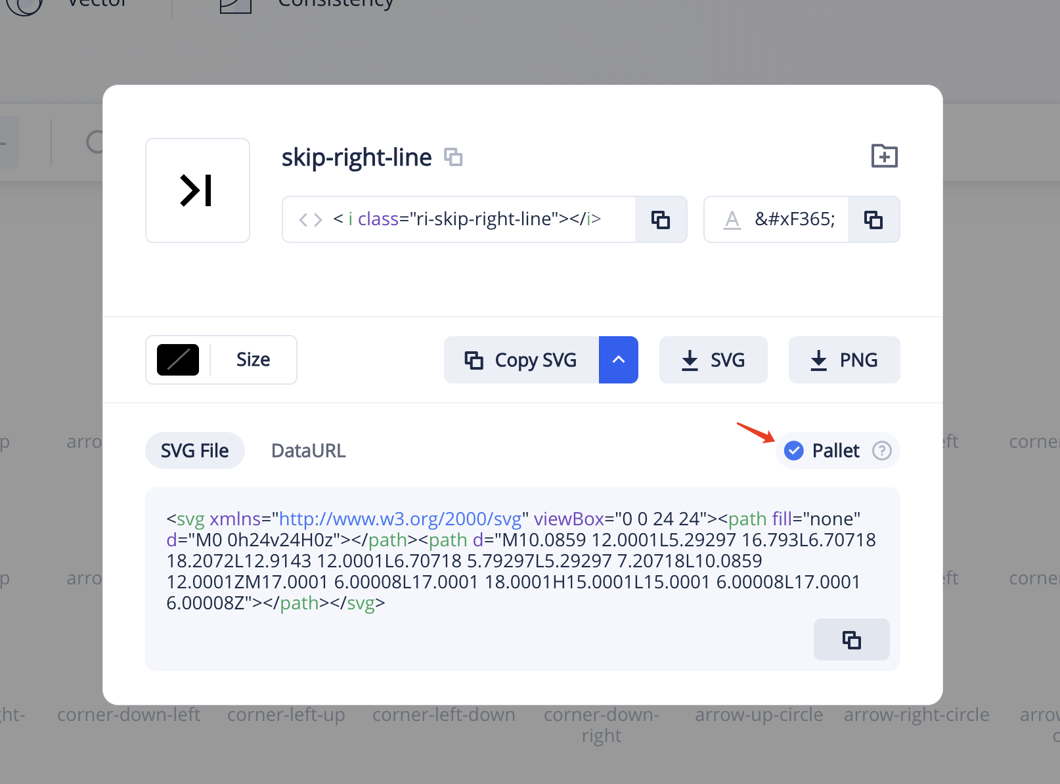Copy the &#xF365; unicode value
This screenshot has height=784, width=1060.
[873, 219]
